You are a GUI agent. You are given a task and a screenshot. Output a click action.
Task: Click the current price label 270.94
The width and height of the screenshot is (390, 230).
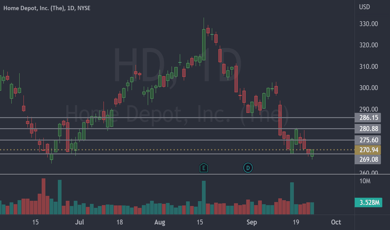tap(368, 150)
